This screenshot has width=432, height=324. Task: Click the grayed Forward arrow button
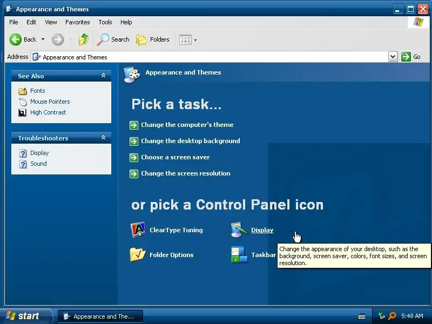tap(58, 39)
